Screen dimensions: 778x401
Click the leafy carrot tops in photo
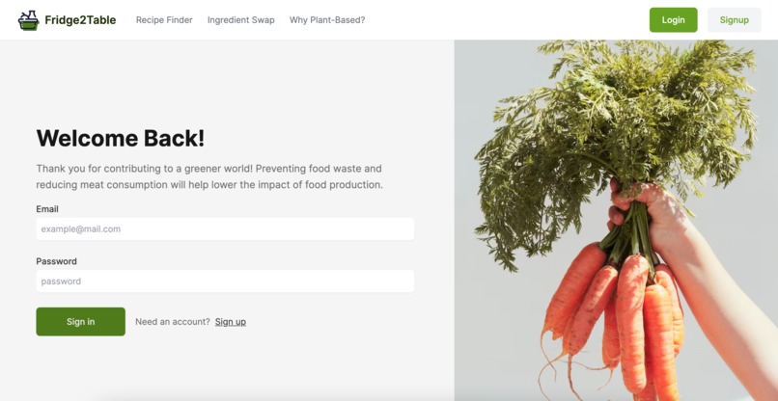[x=615, y=129]
